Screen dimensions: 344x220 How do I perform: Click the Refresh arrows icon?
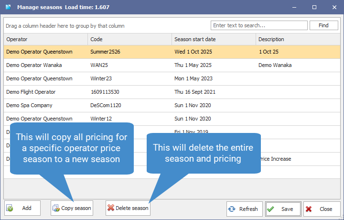tap(232, 209)
